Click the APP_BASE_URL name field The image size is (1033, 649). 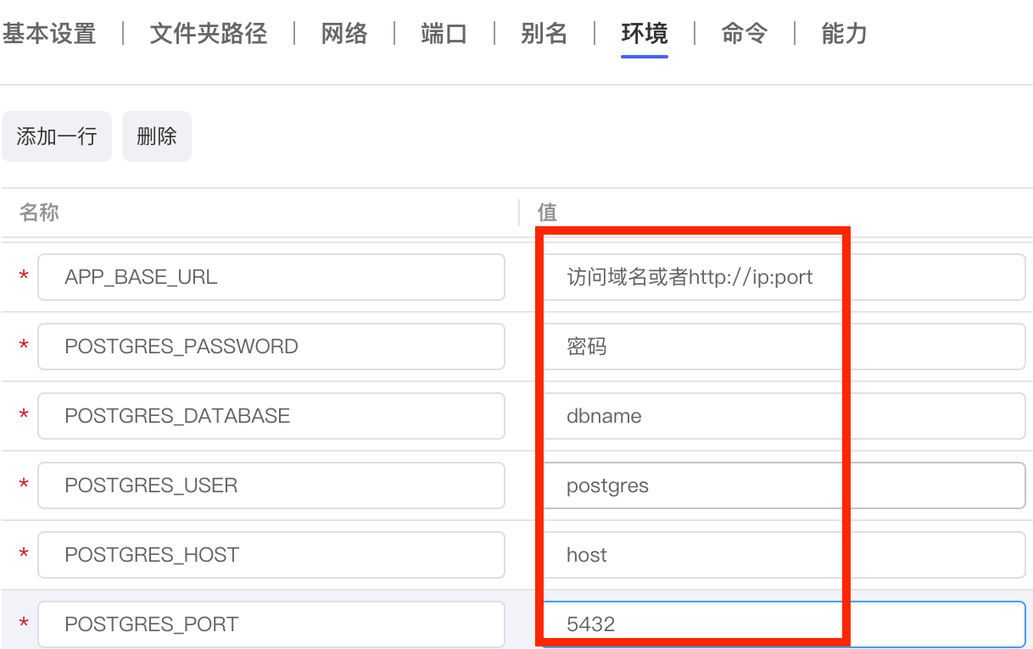coord(271,277)
